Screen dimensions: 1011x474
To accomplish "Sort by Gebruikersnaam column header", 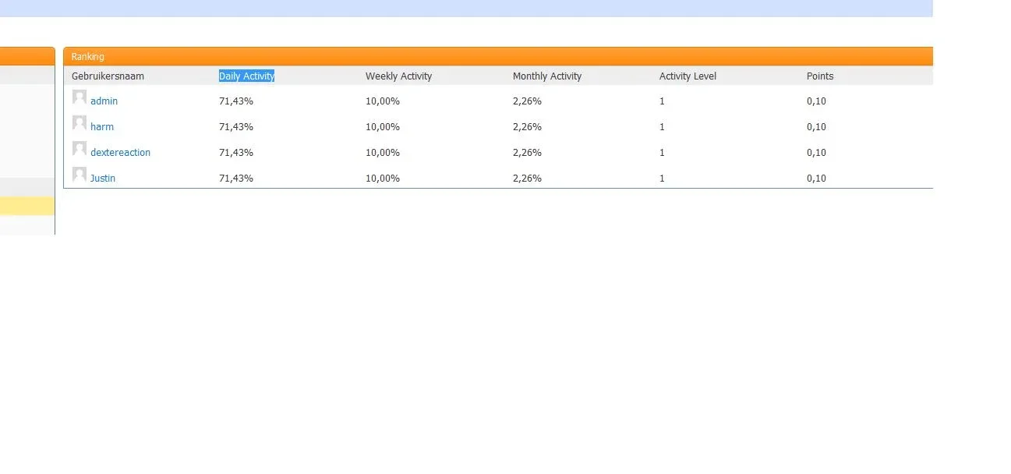I will (x=108, y=76).
